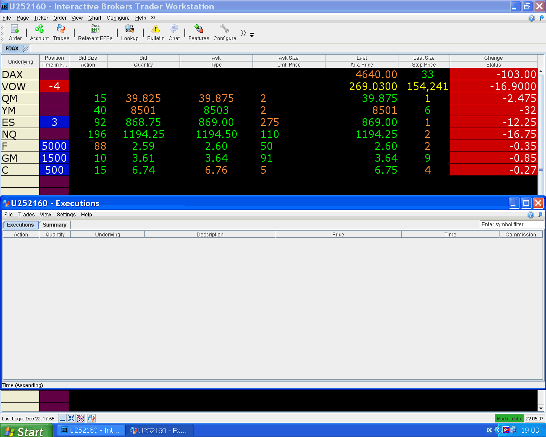Click the network computers tray icon
This screenshot has width=546, height=437.
(513, 430)
